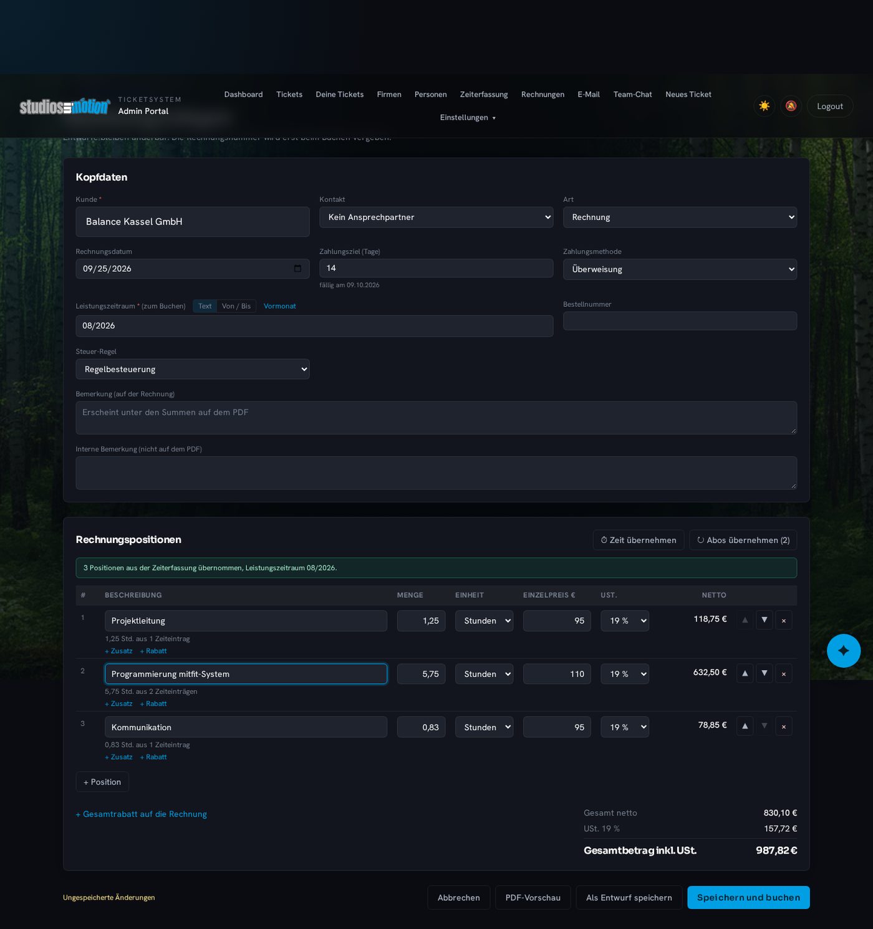Focus the Interne Bemerkung text area
Image resolution: width=873 pixels, height=929 pixels.
pyautogui.click(x=436, y=473)
